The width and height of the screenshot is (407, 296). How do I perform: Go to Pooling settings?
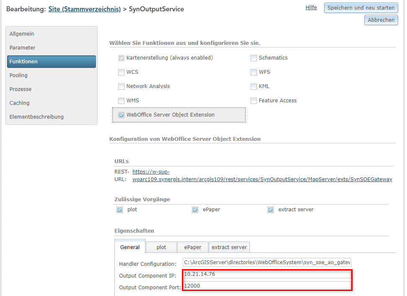coord(18,75)
